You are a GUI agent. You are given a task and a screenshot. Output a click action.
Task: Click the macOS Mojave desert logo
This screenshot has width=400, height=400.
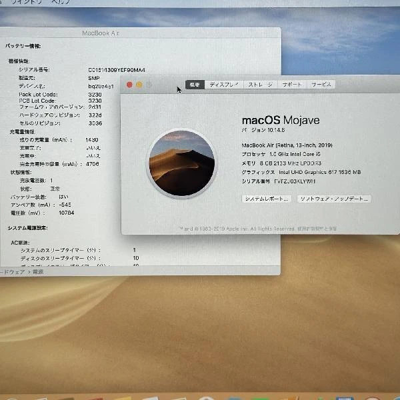pos(182,163)
